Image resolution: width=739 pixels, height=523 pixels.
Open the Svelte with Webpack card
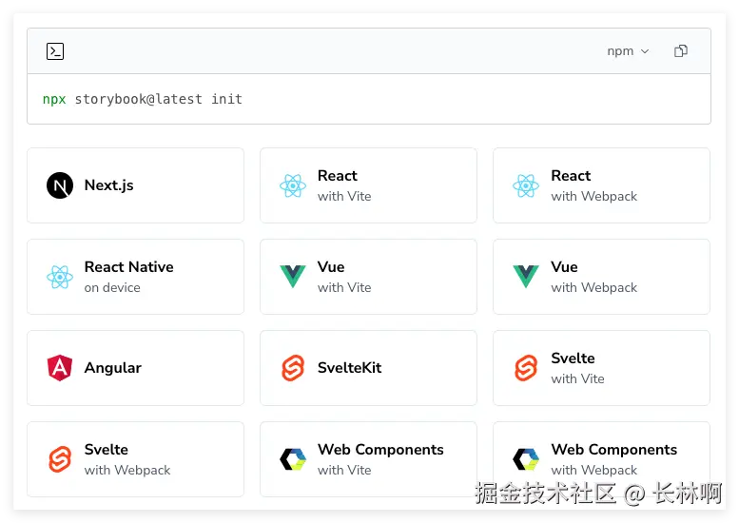[135, 459]
